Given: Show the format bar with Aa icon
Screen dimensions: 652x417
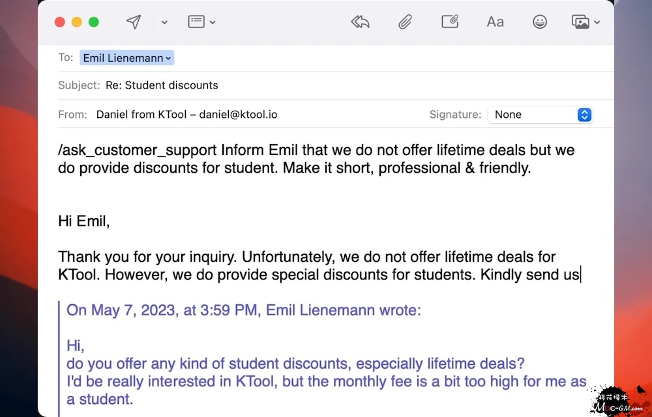Looking at the screenshot, I should click(x=495, y=22).
